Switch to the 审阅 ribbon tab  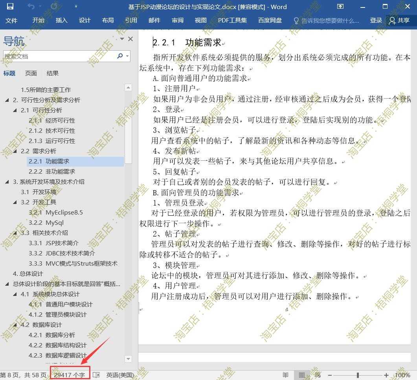pos(177,20)
